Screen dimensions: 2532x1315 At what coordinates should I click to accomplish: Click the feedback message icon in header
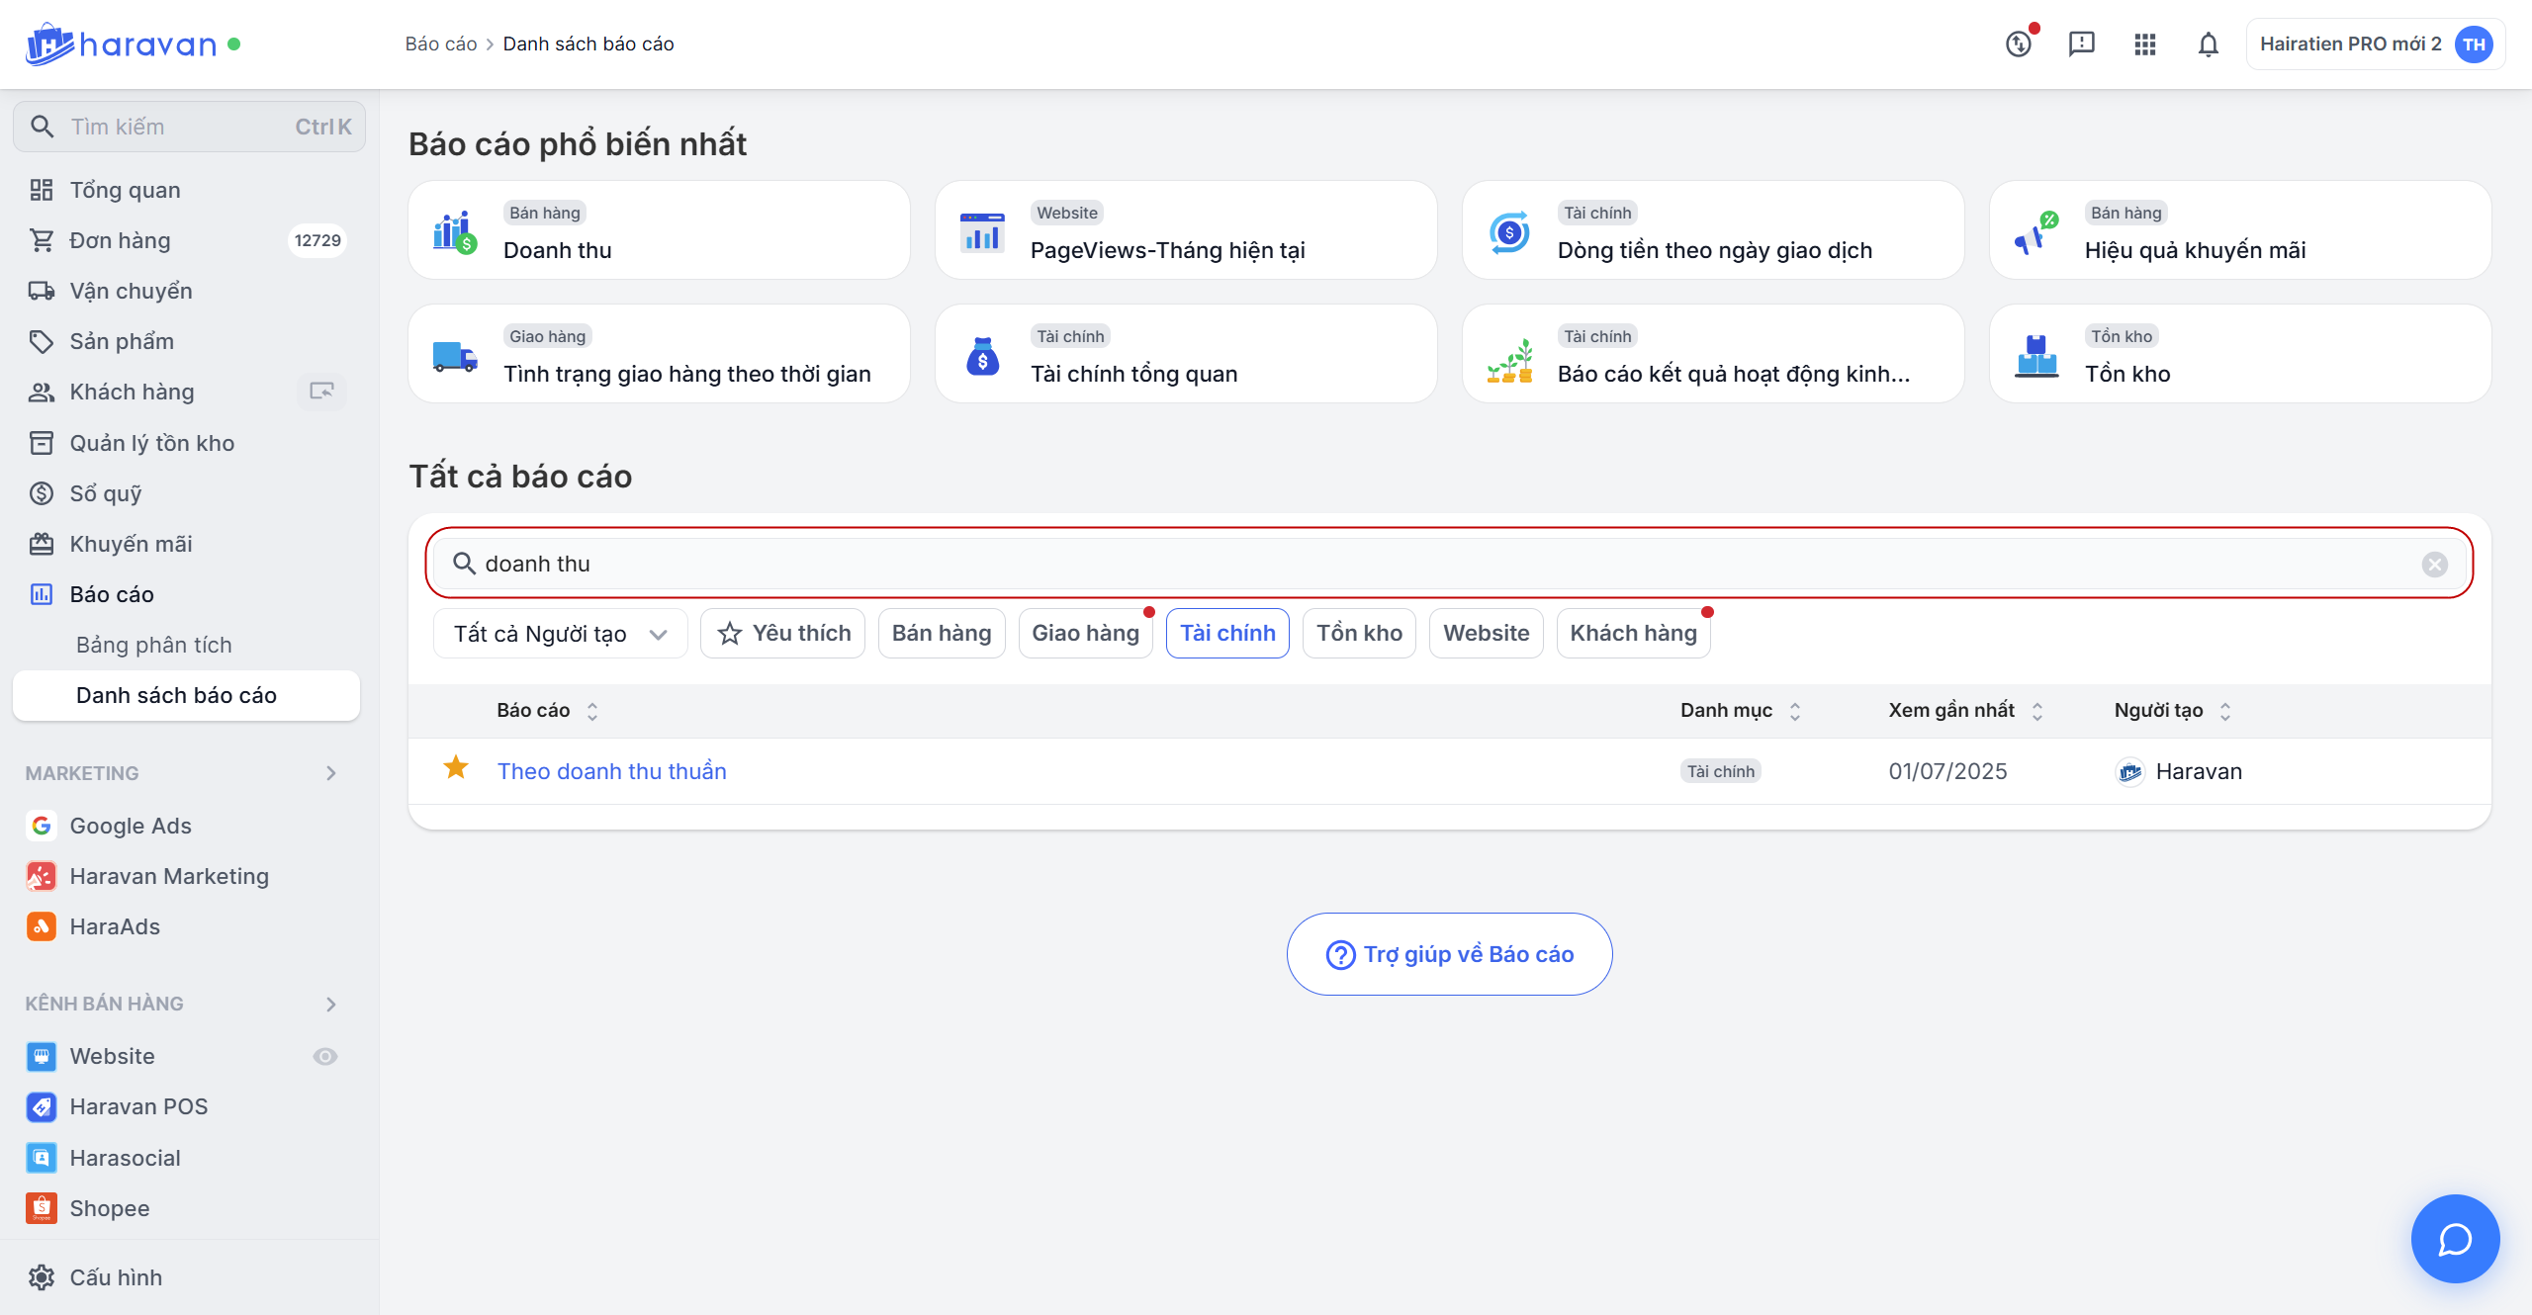pyautogui.click(x=2081, y=44)
